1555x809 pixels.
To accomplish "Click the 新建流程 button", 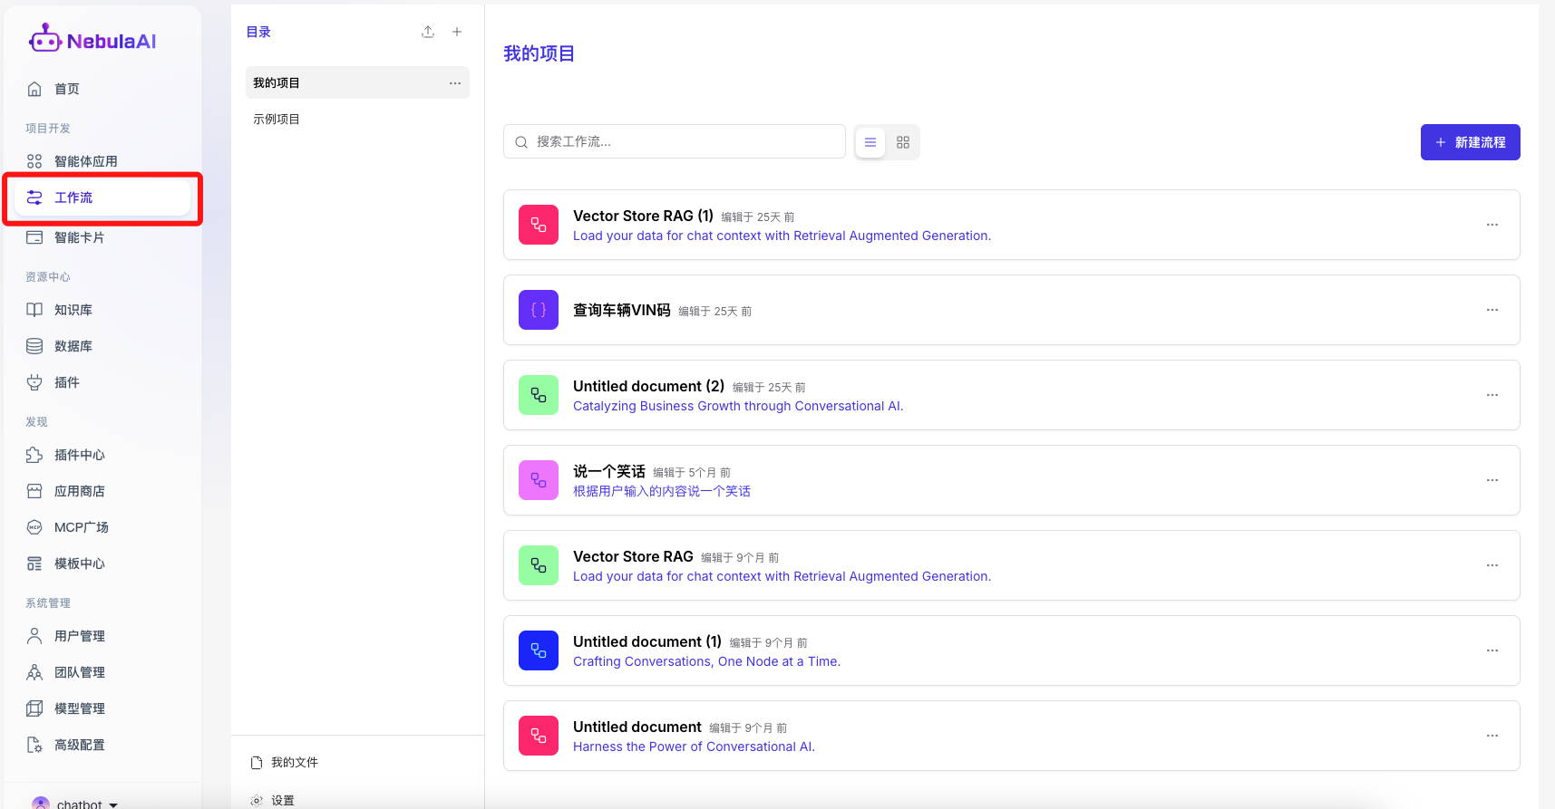I will click(1470, 142).
